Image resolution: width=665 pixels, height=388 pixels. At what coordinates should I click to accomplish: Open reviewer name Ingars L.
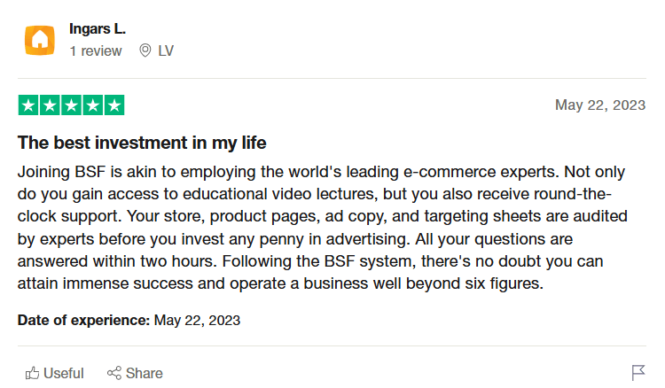tap(98, 29)
